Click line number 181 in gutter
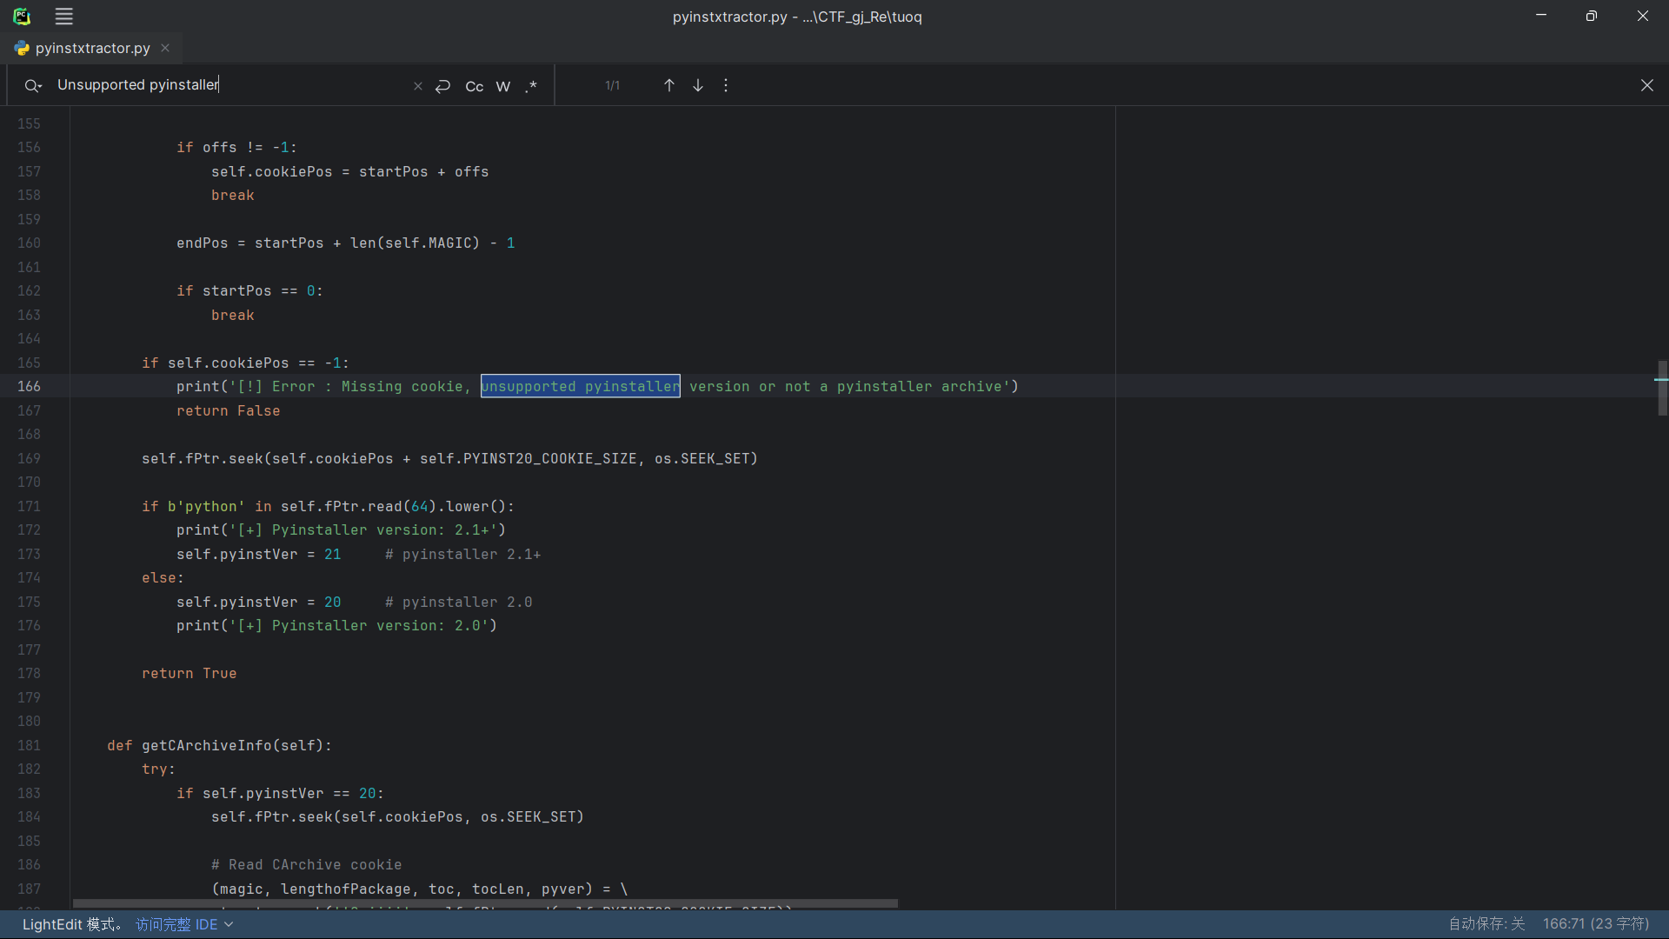The height and width of the screenshot is (939, 1669). pos(29,745)
